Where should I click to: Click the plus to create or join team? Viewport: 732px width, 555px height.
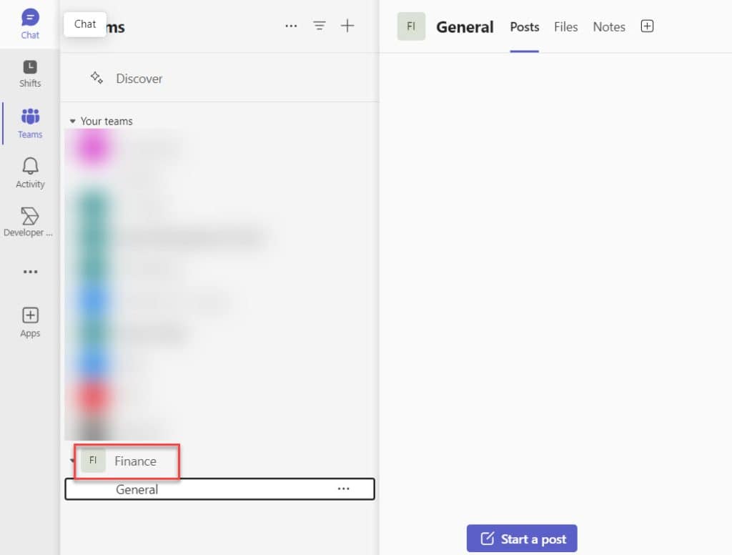click(347, 26)
